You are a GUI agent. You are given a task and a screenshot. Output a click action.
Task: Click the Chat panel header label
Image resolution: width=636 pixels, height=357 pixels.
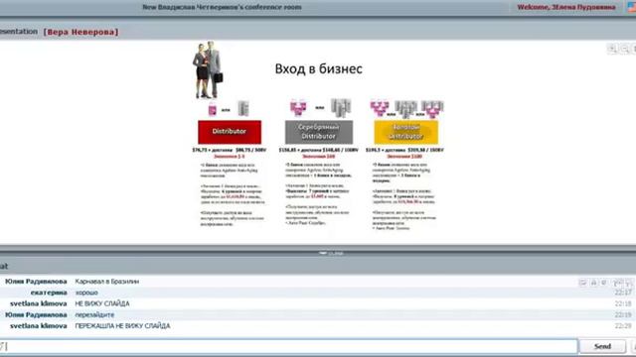[4, 267]
